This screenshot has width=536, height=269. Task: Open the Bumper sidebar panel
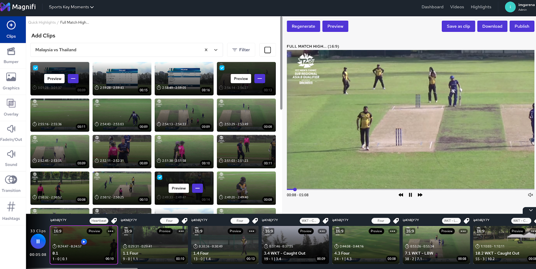pyautogui.click(x=11, y=56)
